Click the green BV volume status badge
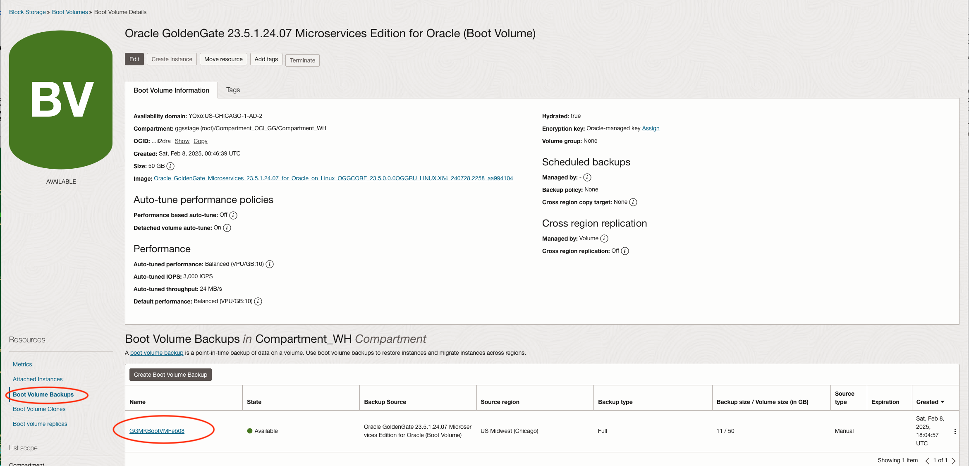Screen dimensions: 969x466 click(x=61, y=100)
